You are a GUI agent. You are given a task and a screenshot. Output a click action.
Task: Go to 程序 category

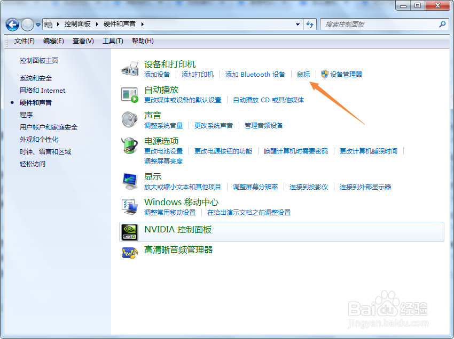point(26,115)
